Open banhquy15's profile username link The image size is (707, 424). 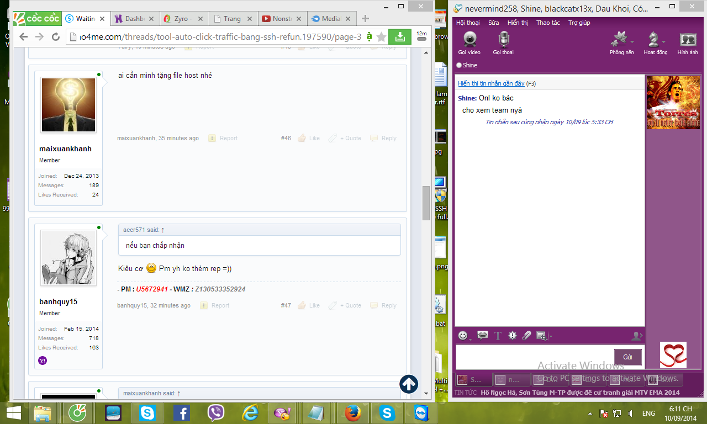pyautogui.click(x=58, y=302)
